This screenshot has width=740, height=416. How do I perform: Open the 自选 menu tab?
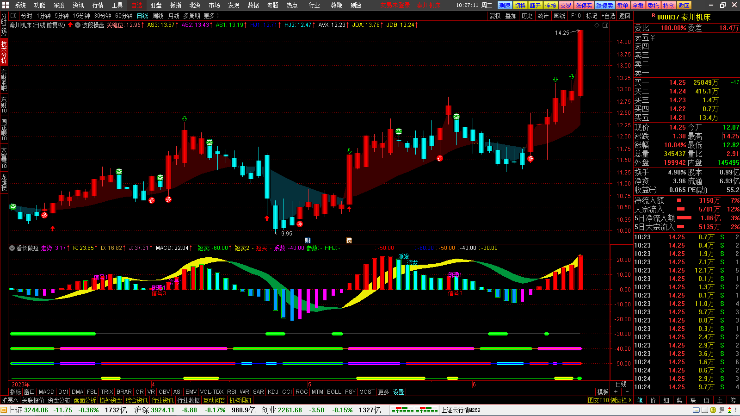click(137, 5)
